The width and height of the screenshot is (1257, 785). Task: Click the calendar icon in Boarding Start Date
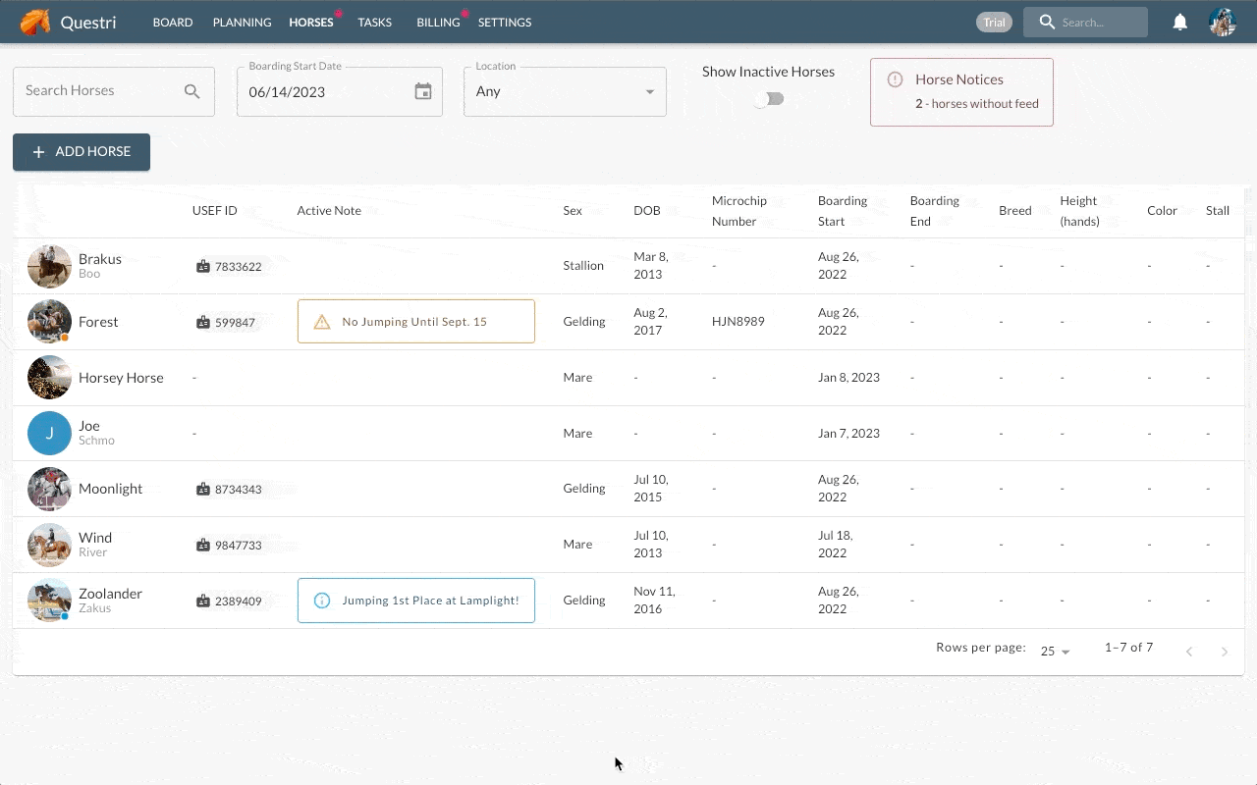coord(423,91)
